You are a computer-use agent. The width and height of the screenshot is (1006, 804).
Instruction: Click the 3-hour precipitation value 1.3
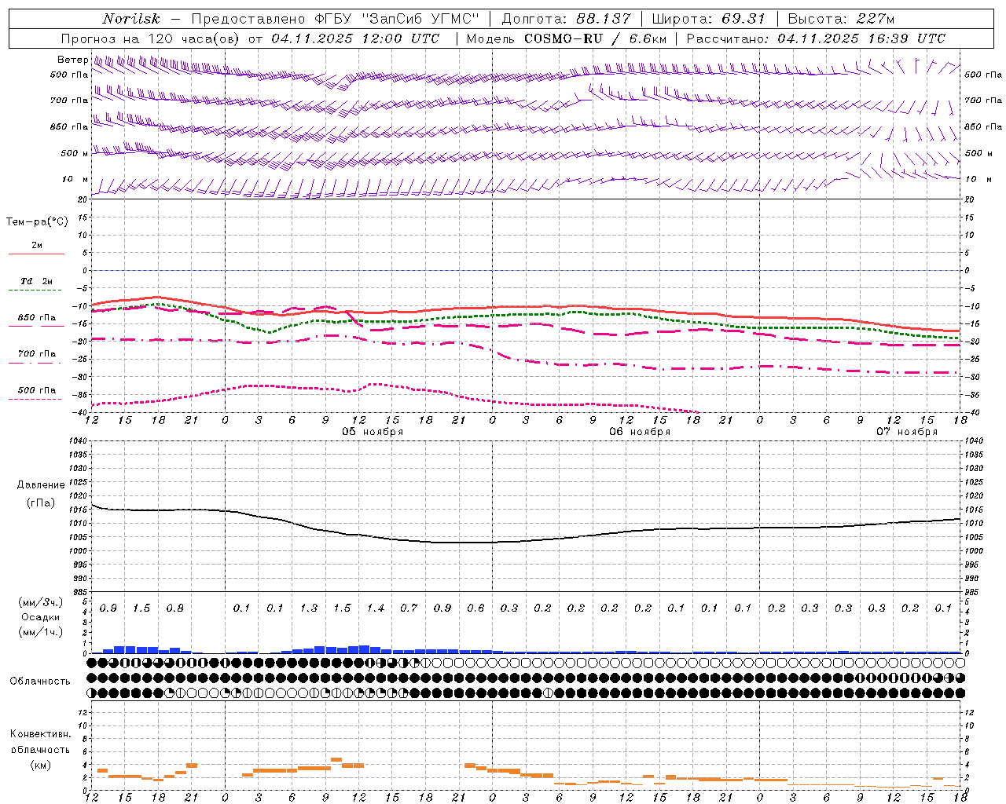[309, 608]
